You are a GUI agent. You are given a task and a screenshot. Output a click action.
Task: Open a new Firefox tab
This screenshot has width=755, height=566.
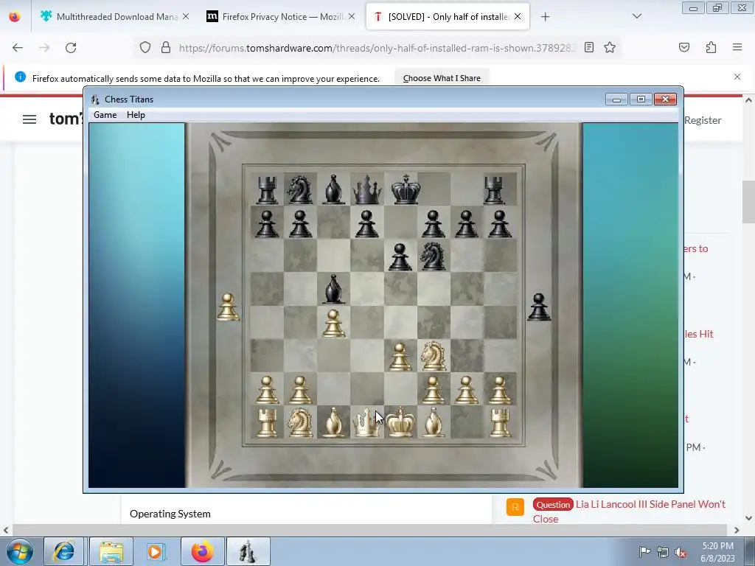click(545, 17)
